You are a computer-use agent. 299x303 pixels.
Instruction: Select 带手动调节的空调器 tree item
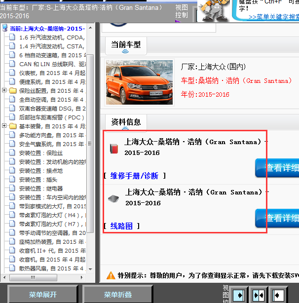point(52,233)
